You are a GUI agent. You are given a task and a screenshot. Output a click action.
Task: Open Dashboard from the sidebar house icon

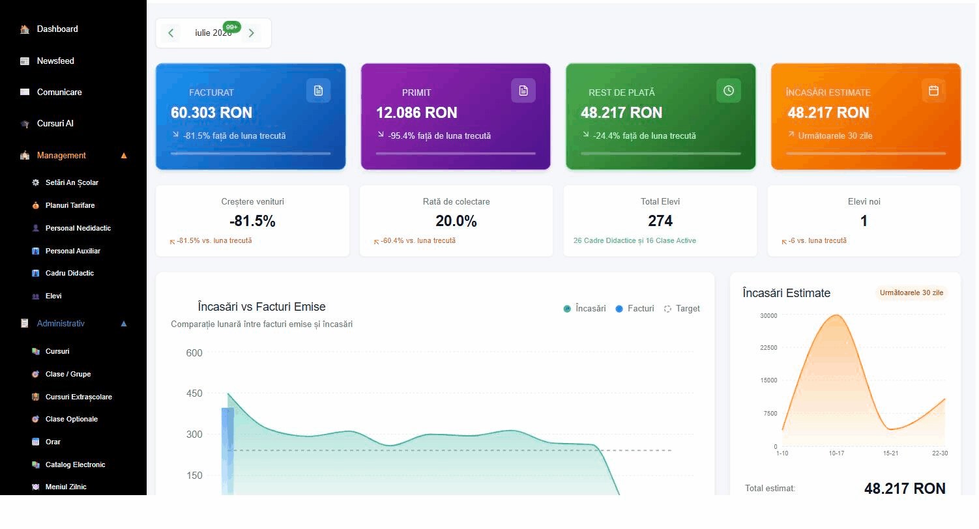(x=25, y=29)
